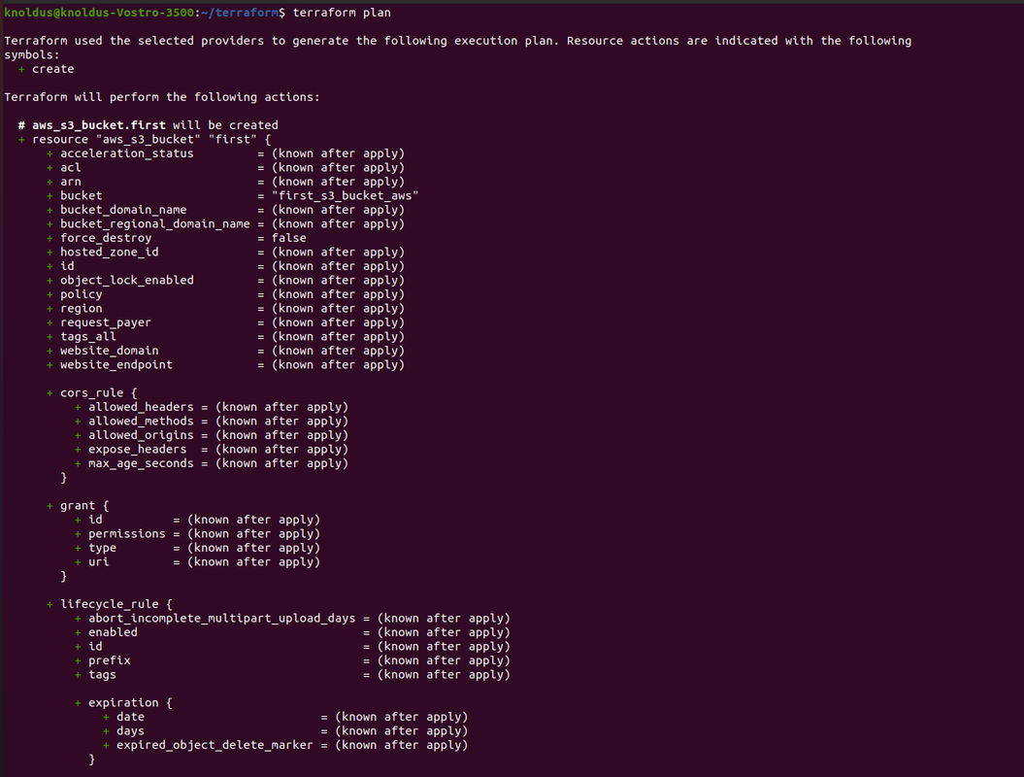Click the 'date' attribute in expiration block
Viewport: 1024px width, 777px height.
(x=131, y=717)
